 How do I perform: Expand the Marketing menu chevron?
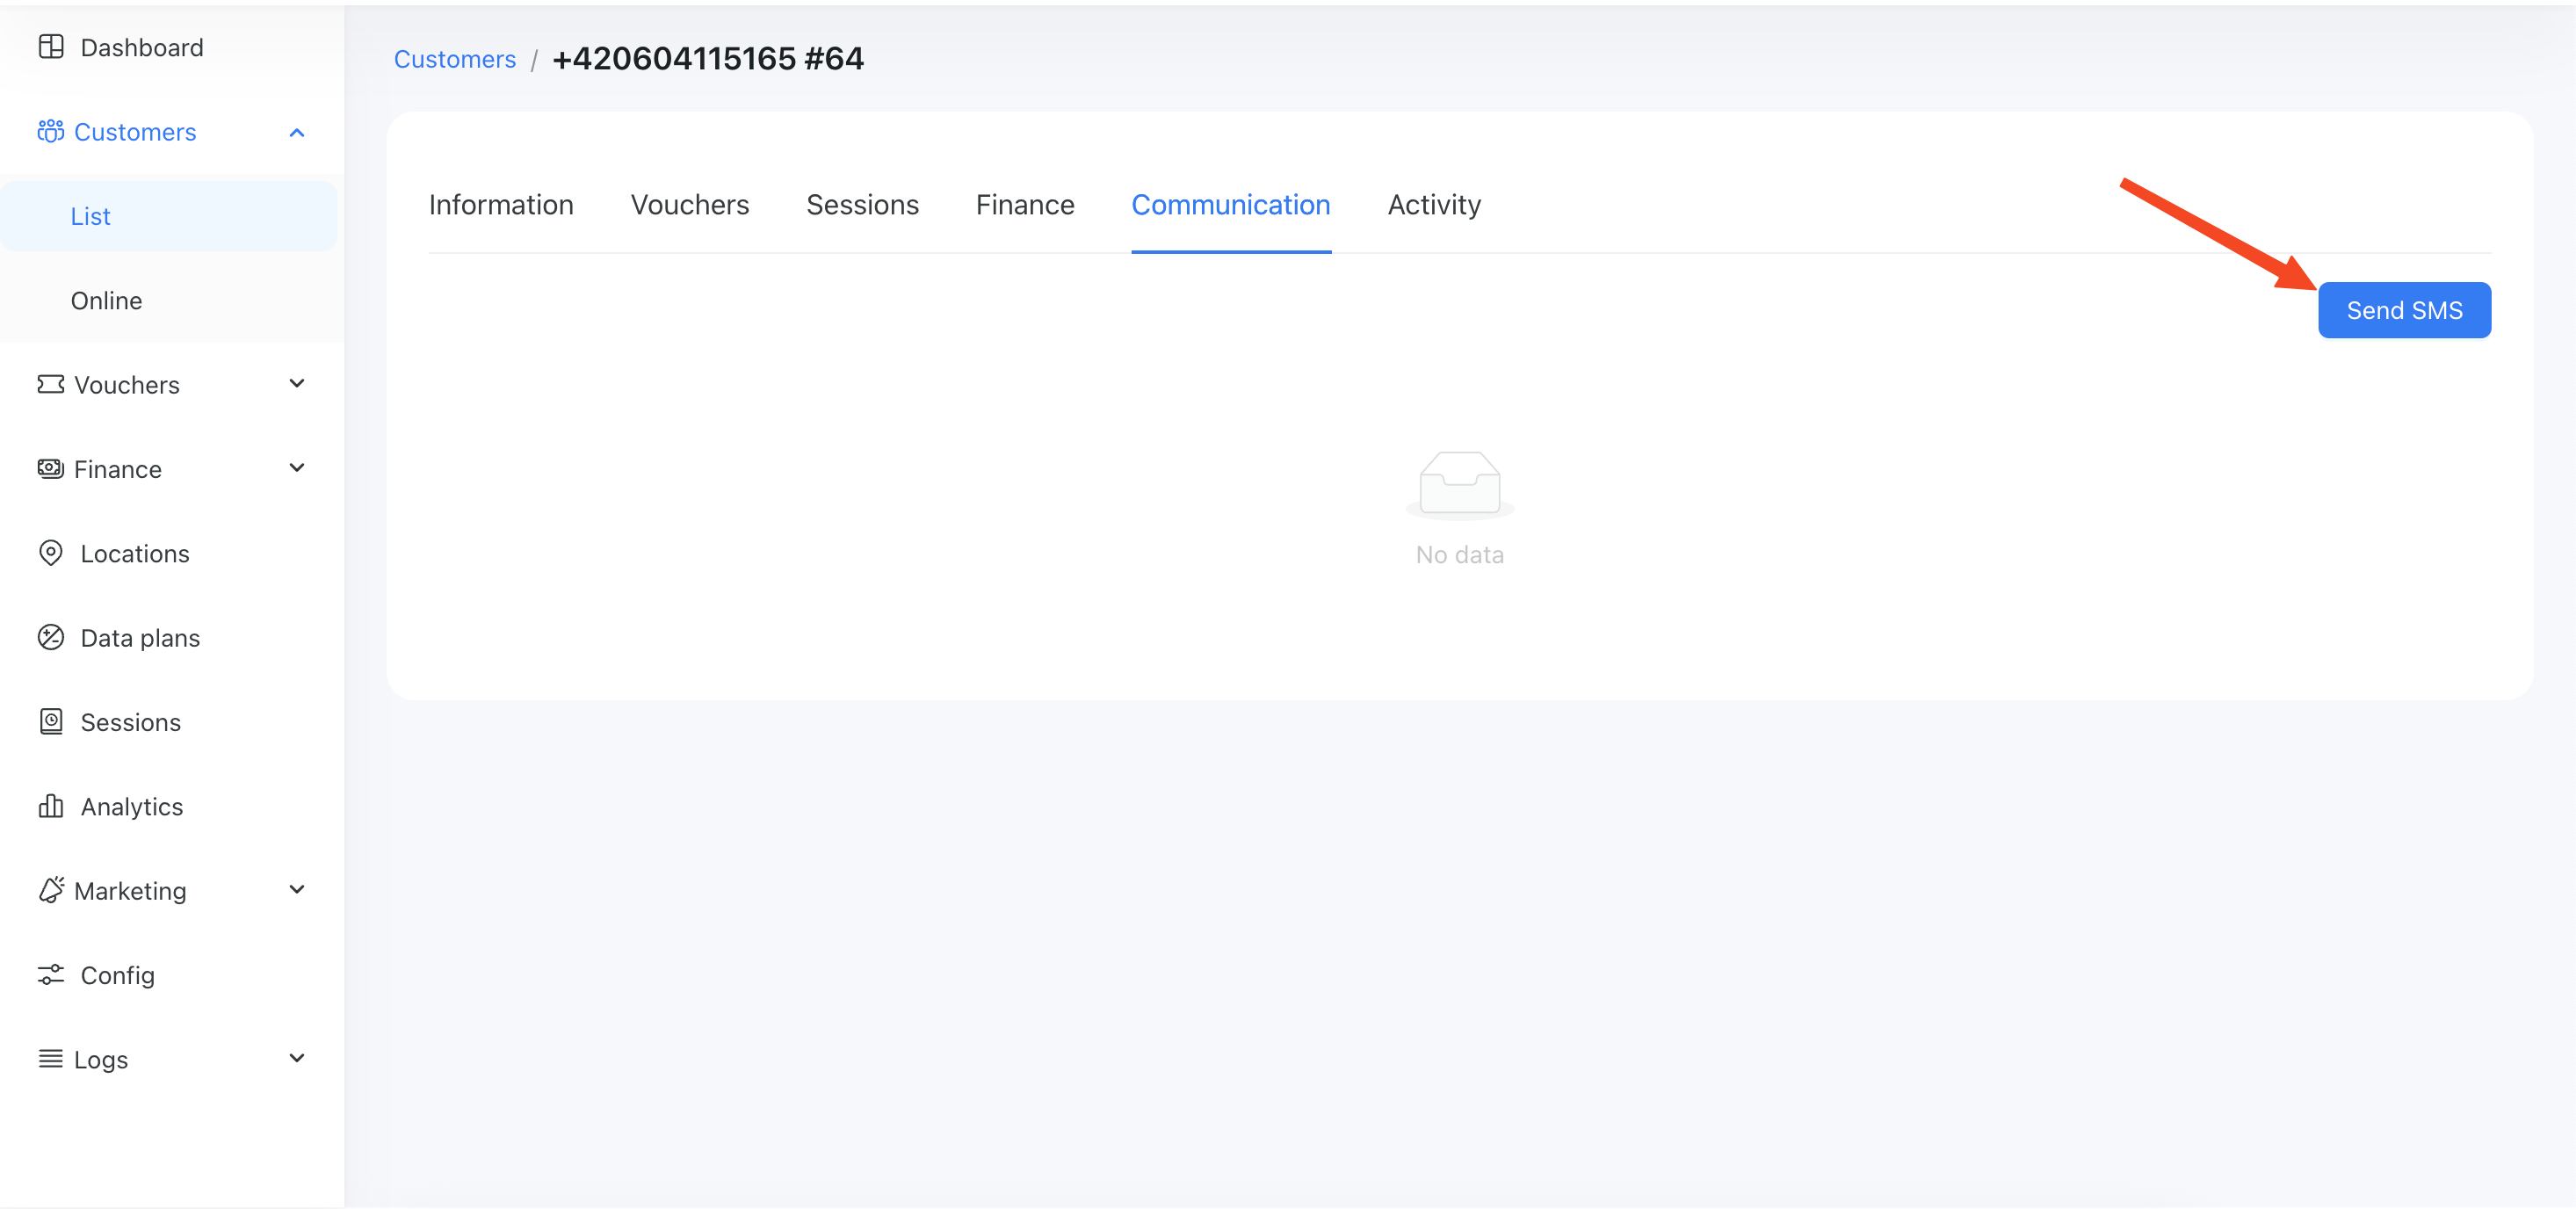click(x=296, y=890)
